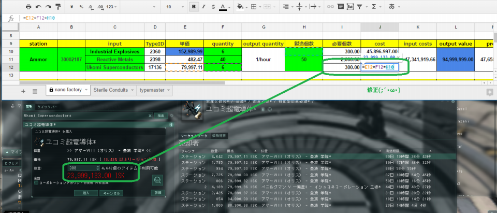
Task: Decrease decimal places icon
Action: [x=91, y=7]
